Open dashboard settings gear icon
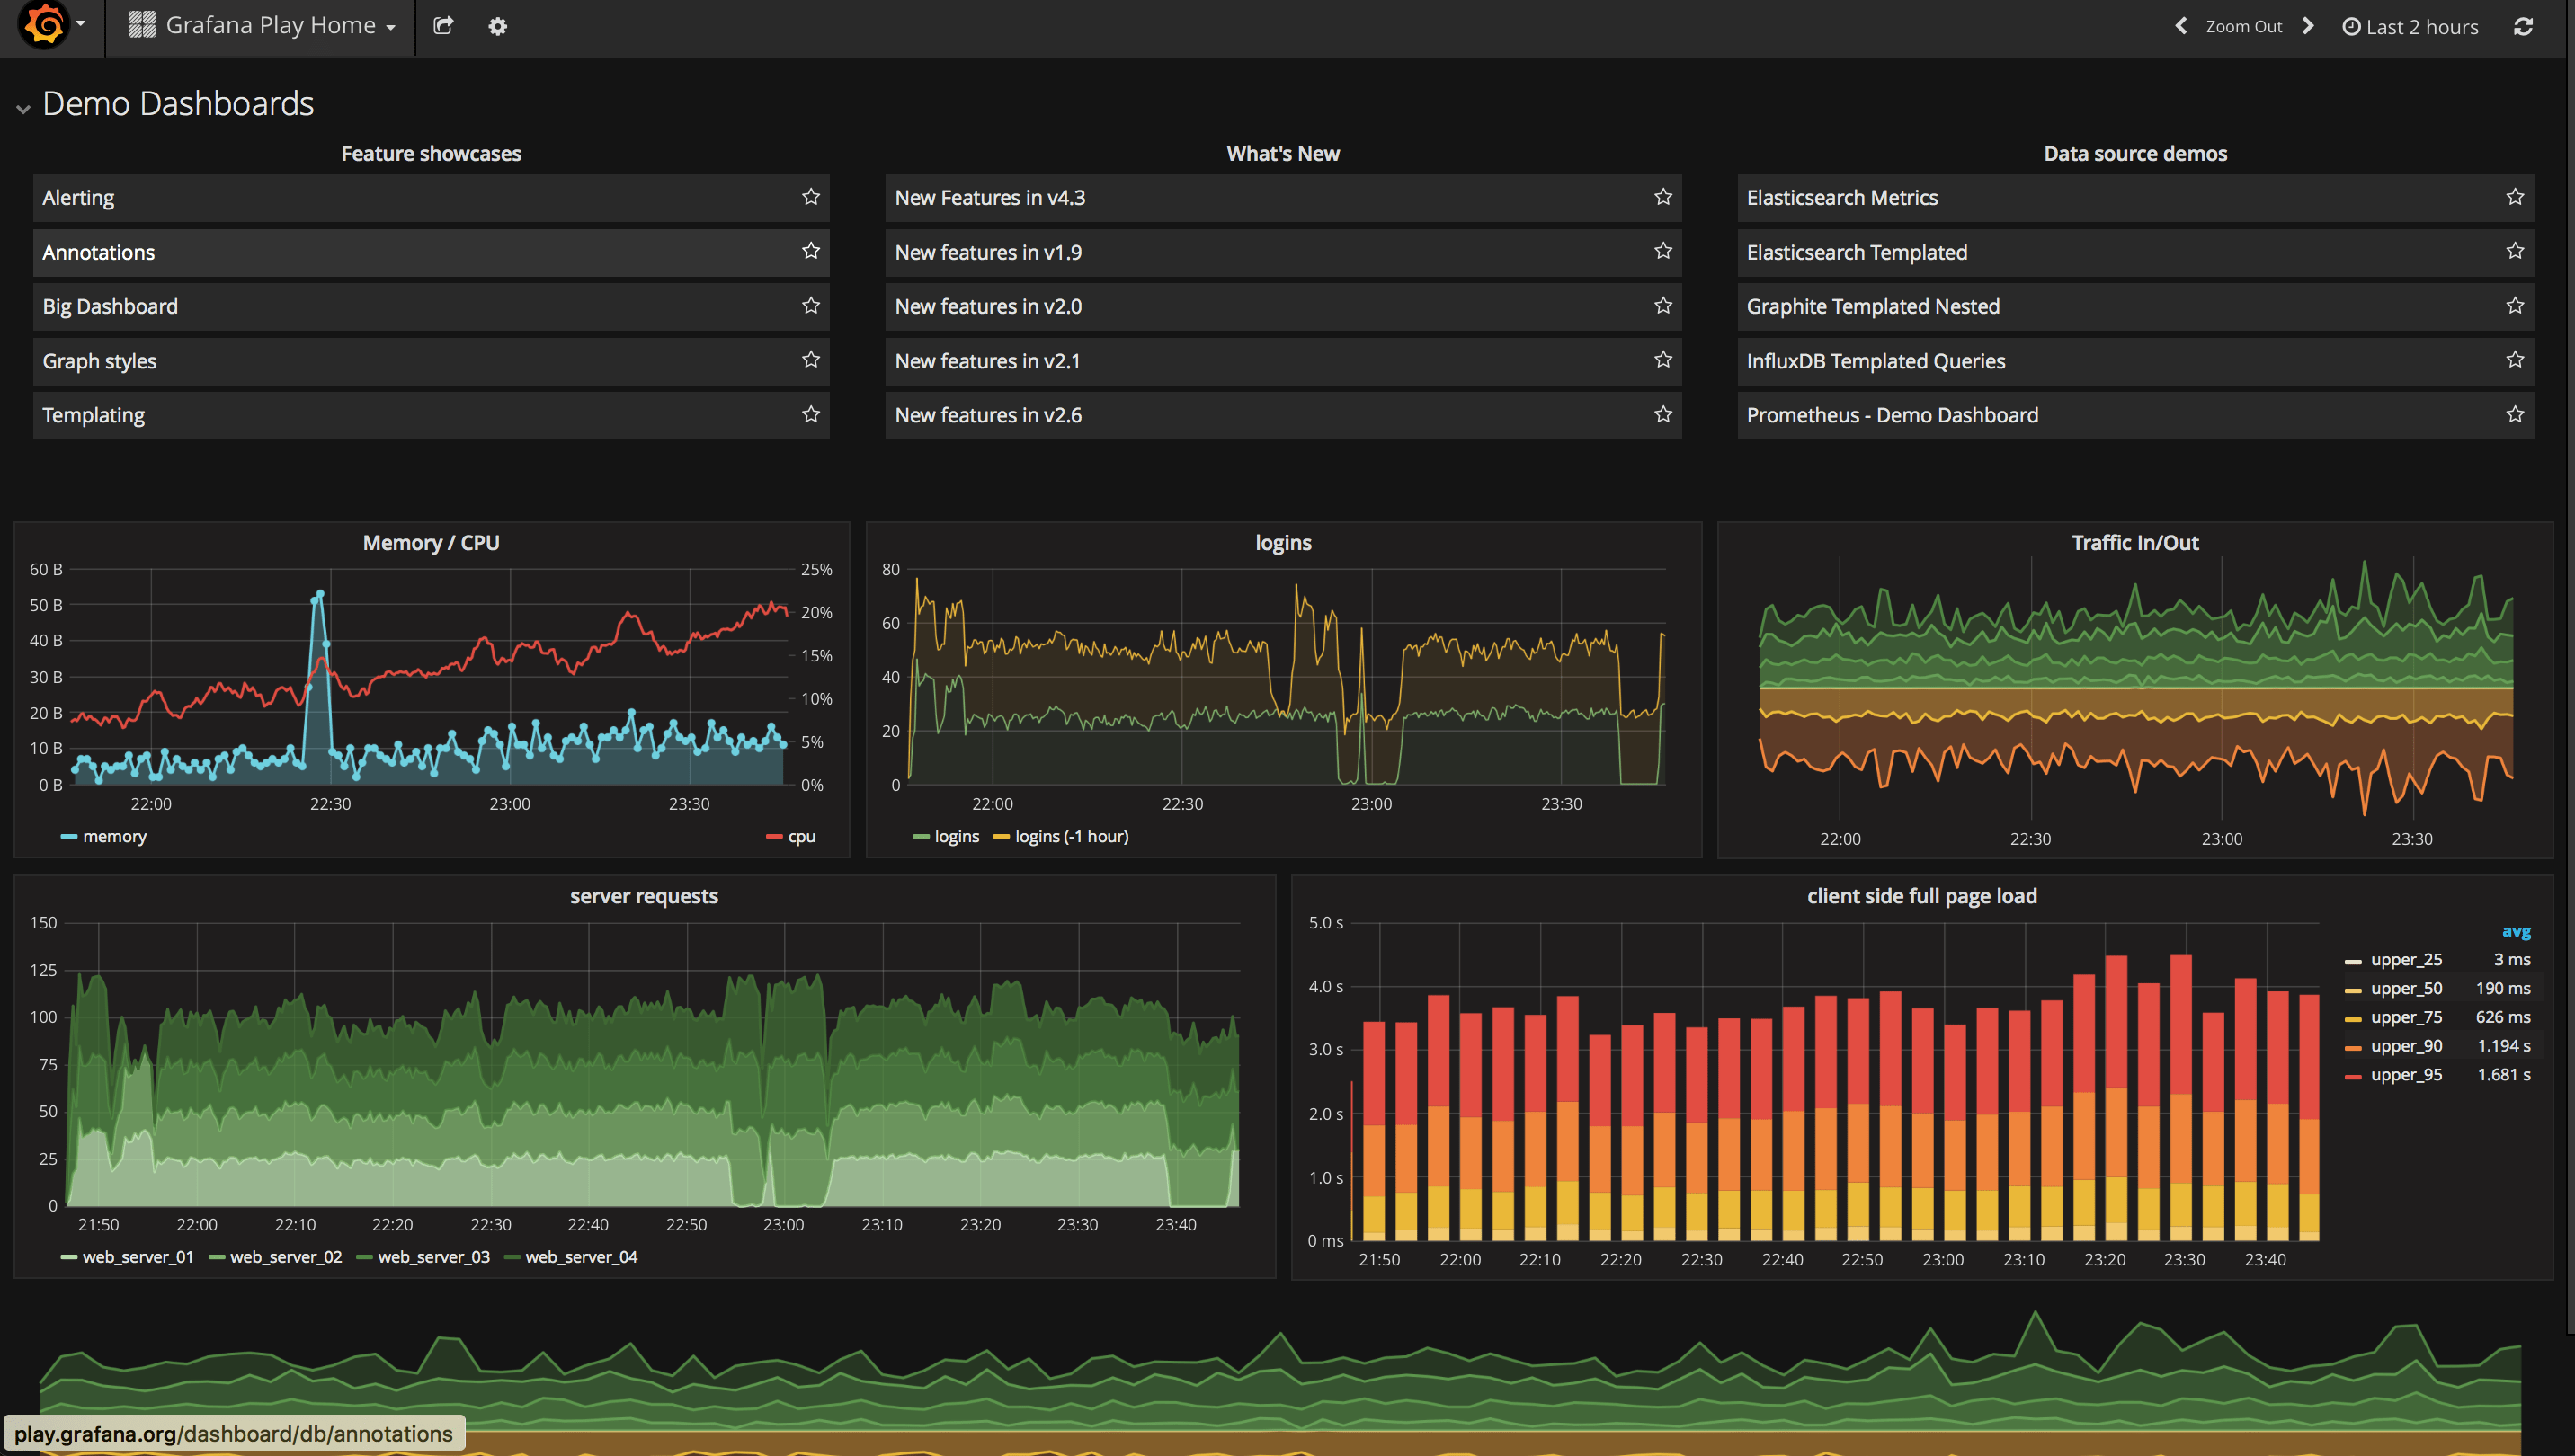The width and height of the screenshot is (2575, 1456). [x=497, y=26]
